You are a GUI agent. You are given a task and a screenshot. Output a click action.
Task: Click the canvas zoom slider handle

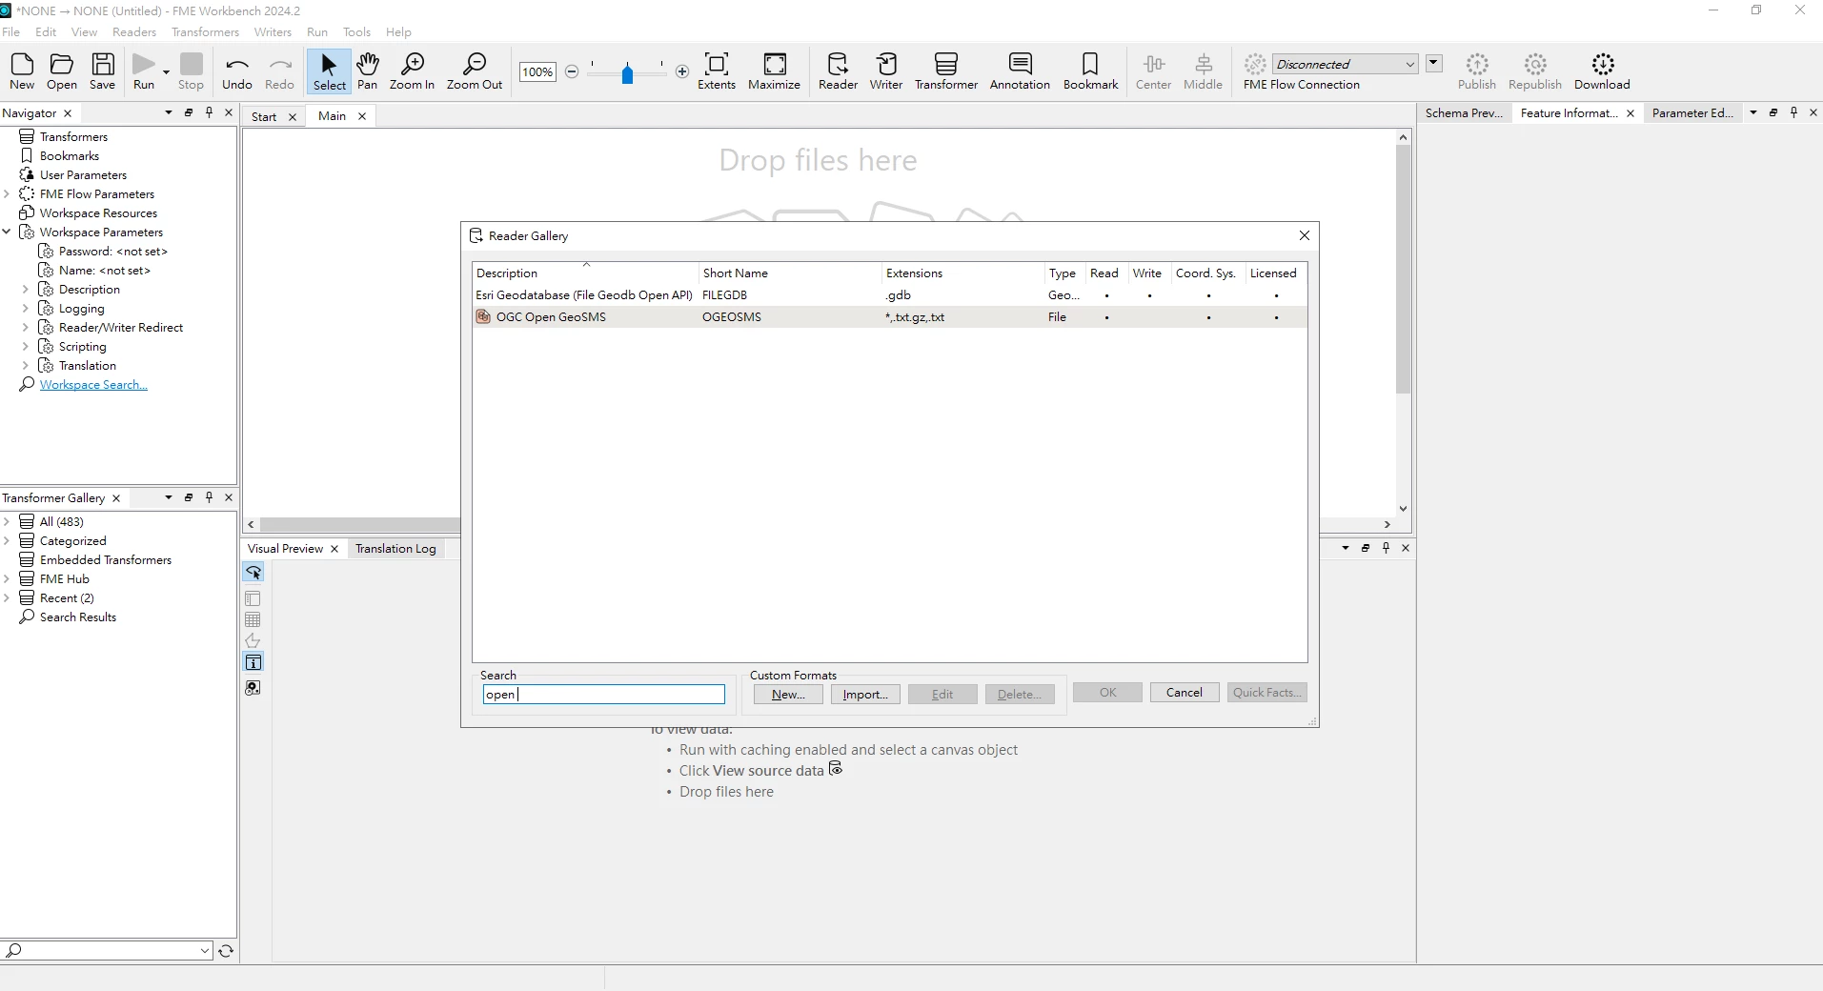pyautogui.click(x=627, y=73)
